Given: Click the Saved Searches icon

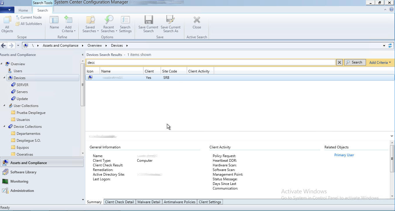Looking at the screenshot, I should [x=90, y=20].
